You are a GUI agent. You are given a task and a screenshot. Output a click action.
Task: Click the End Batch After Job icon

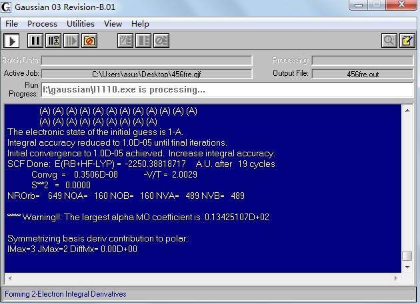[143, 41]
